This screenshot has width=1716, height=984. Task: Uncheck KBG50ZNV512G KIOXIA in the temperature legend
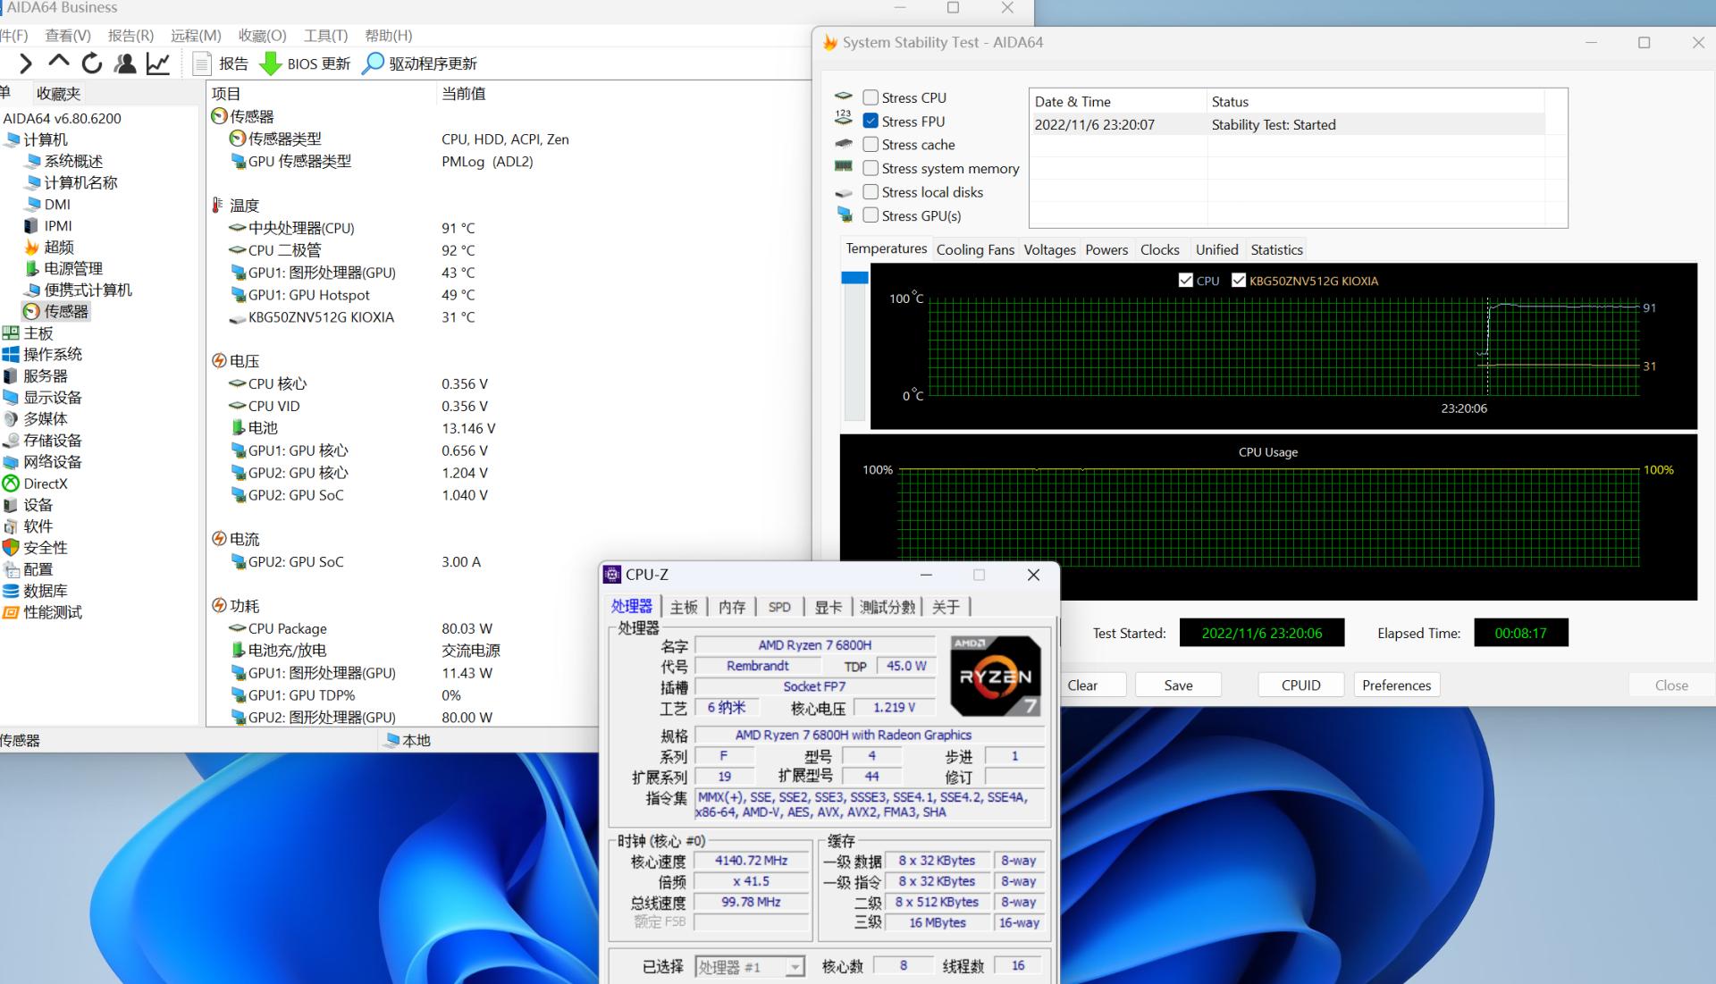point(1239,280)
